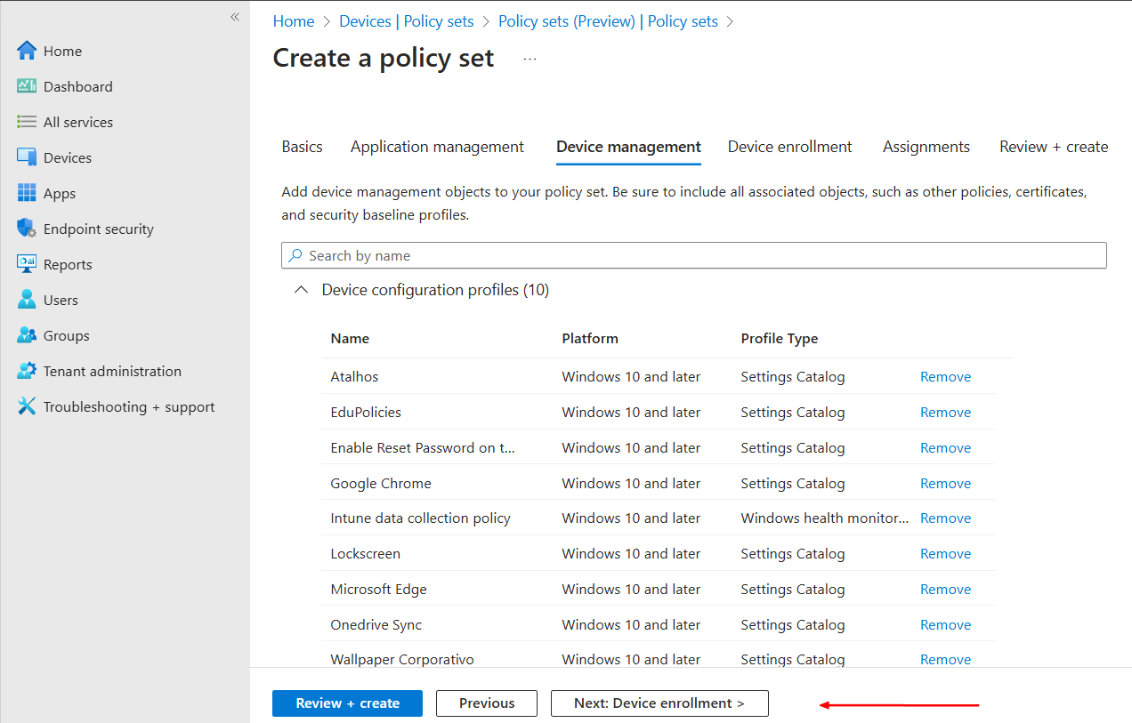
Task: Open Dashboard from the sidebar
Action: tap(78, 86)
